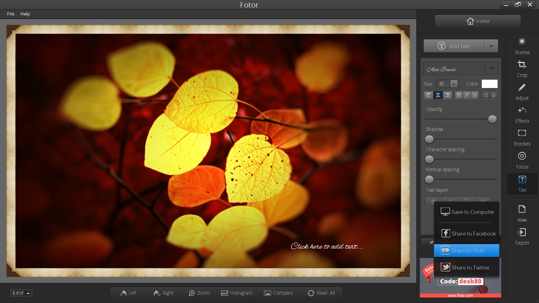Click the desk80 discount code banner

(x=460, y=281)
